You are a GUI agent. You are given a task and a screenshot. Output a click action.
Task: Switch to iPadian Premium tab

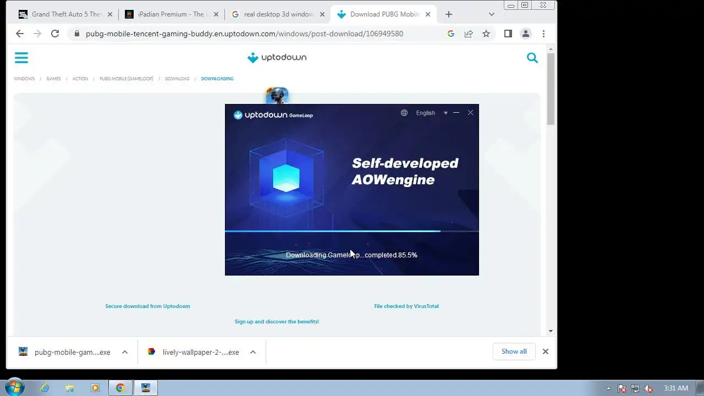[x=171, y=14]
